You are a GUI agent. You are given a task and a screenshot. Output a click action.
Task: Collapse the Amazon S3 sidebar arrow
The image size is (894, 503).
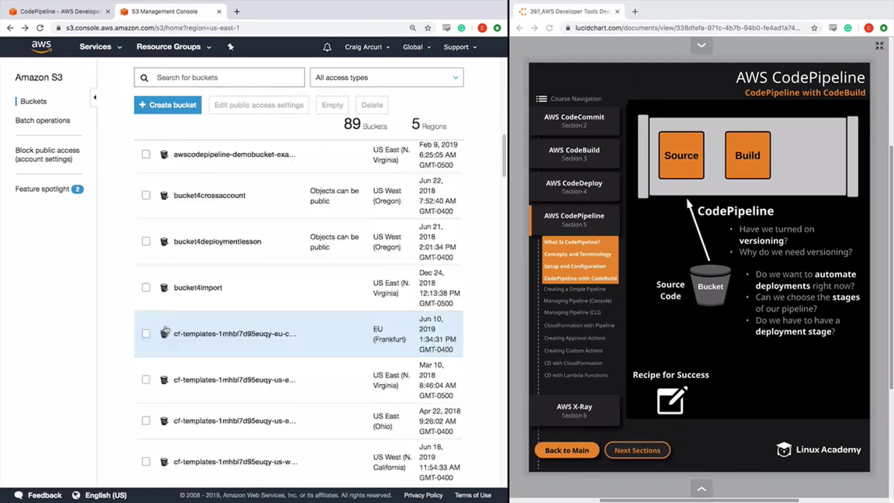(95, 97)
